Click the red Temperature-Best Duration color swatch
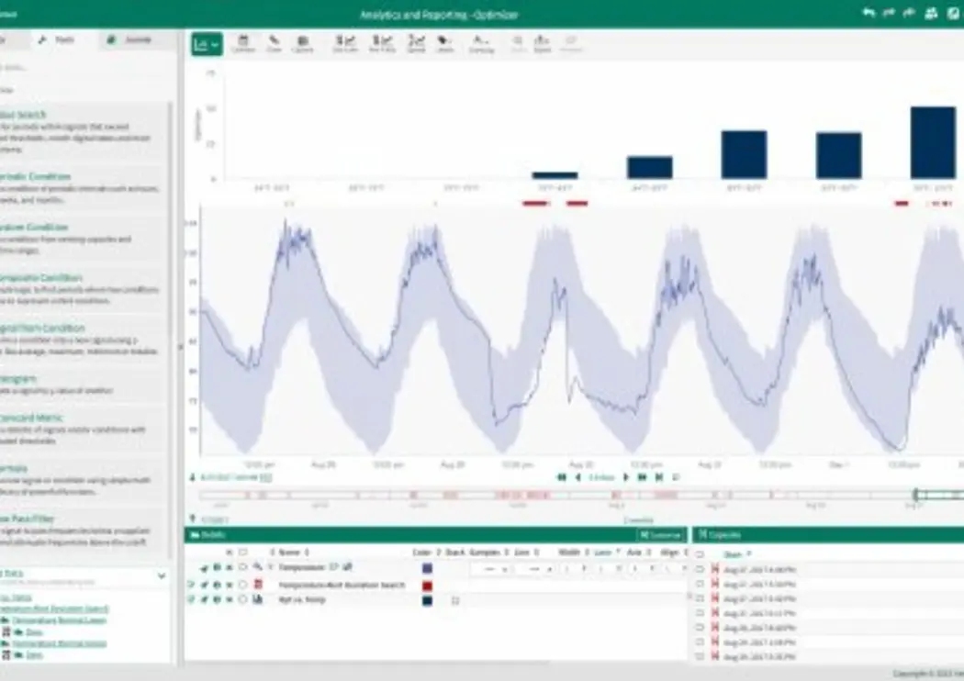The image size is (964, 681). click(427, 585)
